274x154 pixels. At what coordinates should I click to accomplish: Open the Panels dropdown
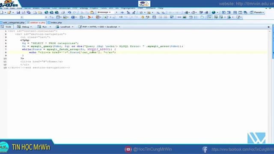click(x=257, y=12)
